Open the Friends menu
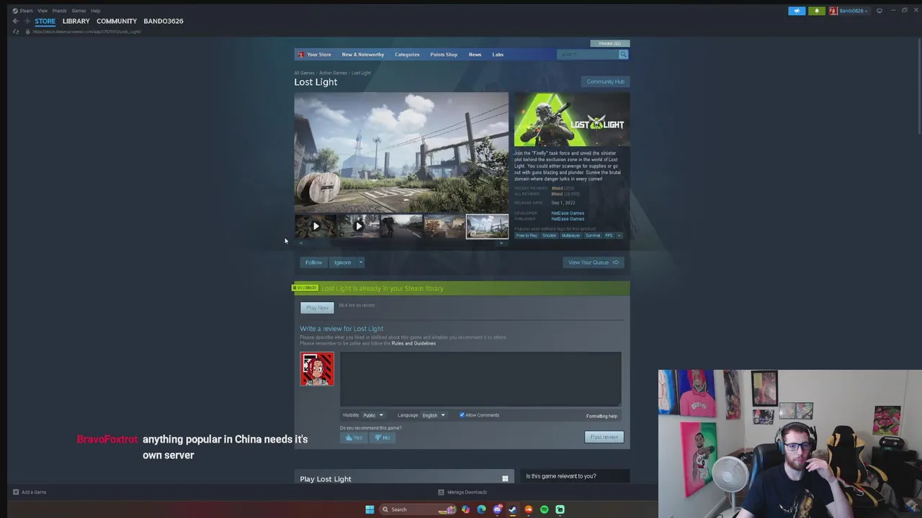 60,11
